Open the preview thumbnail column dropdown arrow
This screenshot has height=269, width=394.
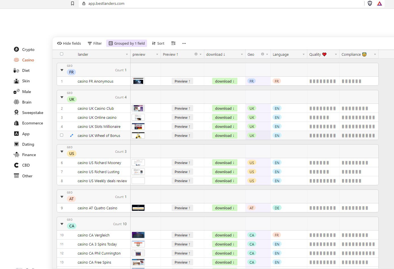157,54
